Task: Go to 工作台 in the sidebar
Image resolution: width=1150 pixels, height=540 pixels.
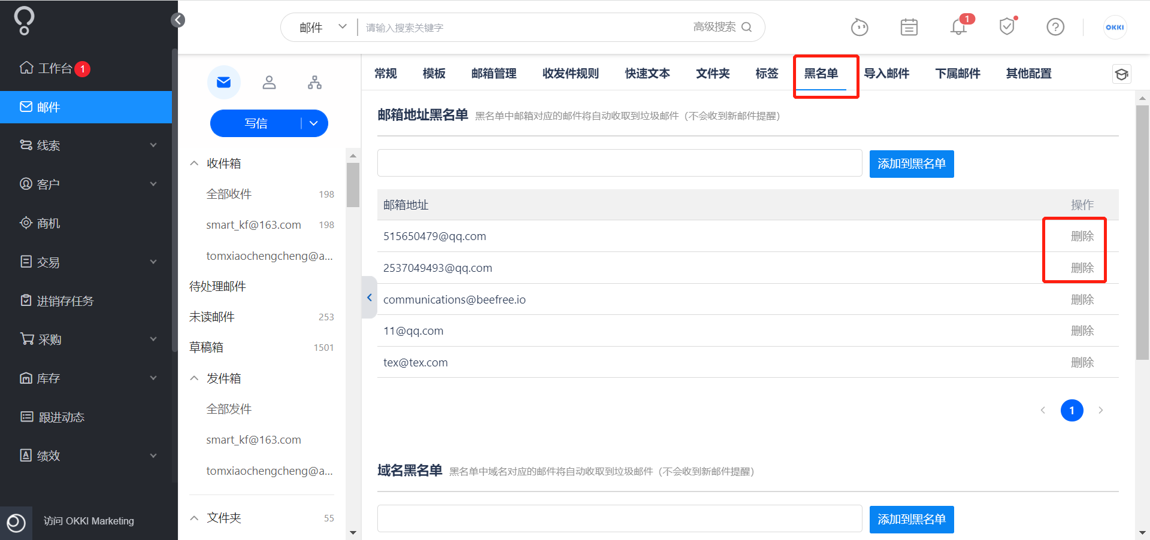Action: click(55, 69)
